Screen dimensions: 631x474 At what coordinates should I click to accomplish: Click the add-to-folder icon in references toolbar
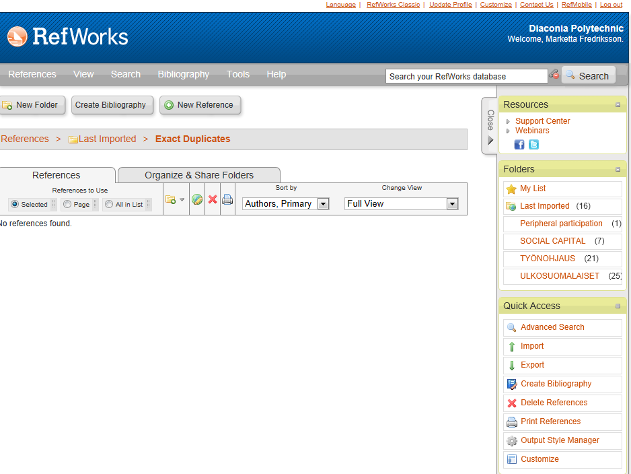point(171,199)
